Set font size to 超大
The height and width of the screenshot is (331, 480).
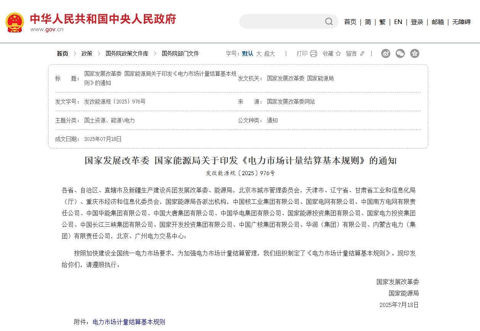click(269, 53)
